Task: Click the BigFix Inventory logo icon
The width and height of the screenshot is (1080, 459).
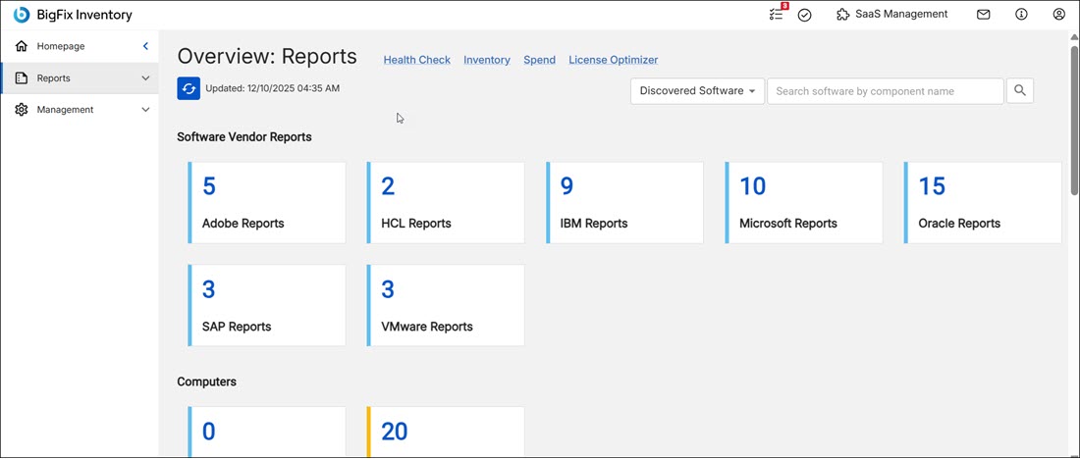Action: tap(22, 15)
